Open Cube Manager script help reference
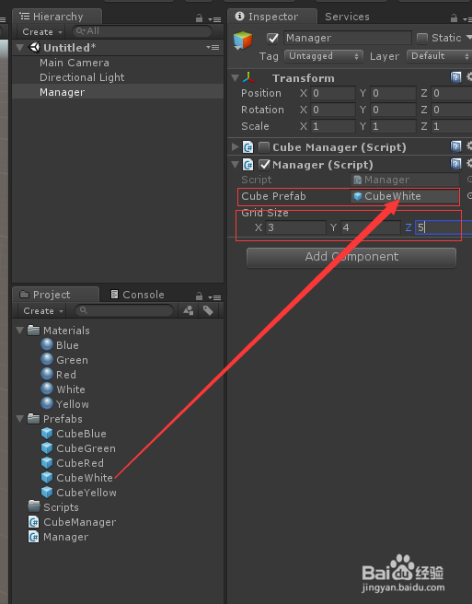 click(x=455, y=146)
